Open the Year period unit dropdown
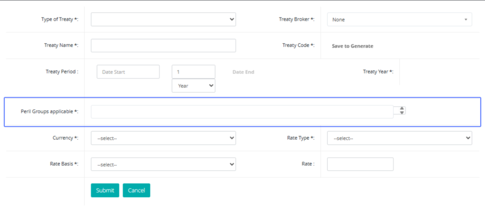Screen dimensions: 485x224 (x=193, y=86)
